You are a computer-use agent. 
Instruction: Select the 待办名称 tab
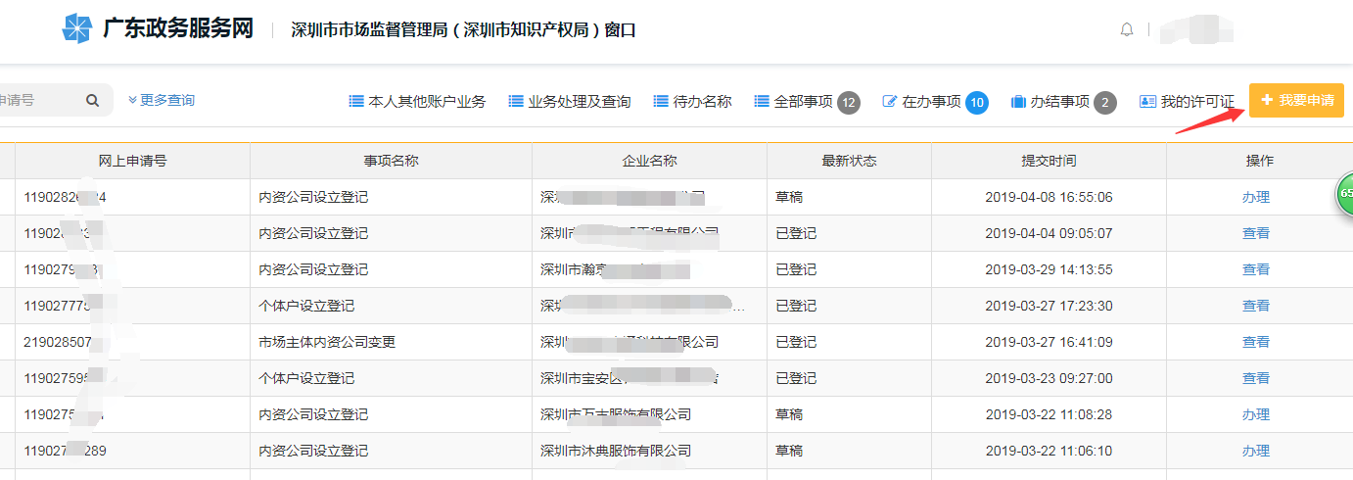click(x=691, y=102)
